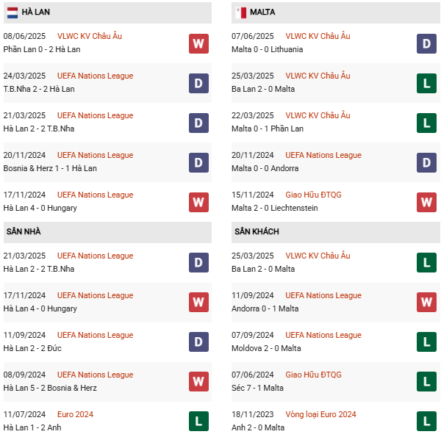Click the Moldova 2-0 Malta match row

[266, 348]
